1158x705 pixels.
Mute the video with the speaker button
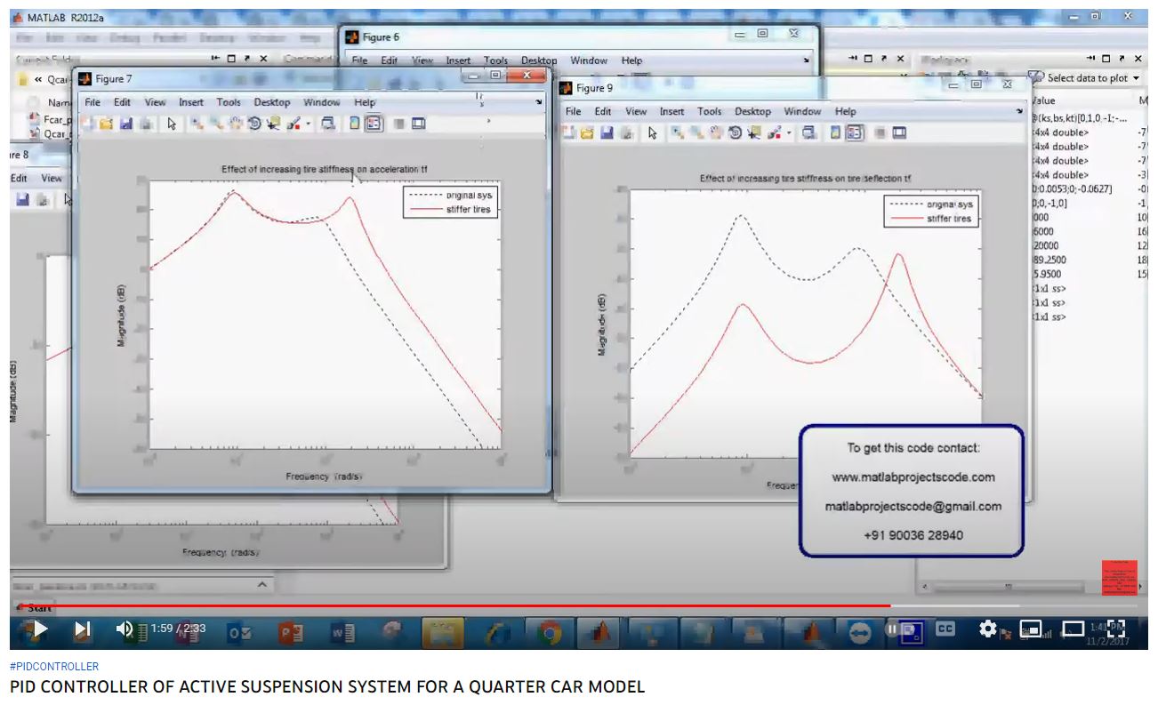pos(125,629)
